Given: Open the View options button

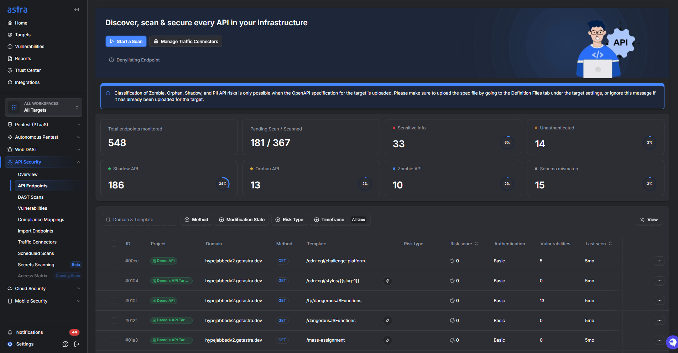Looking at the screenshot, I should click(649, 220).
